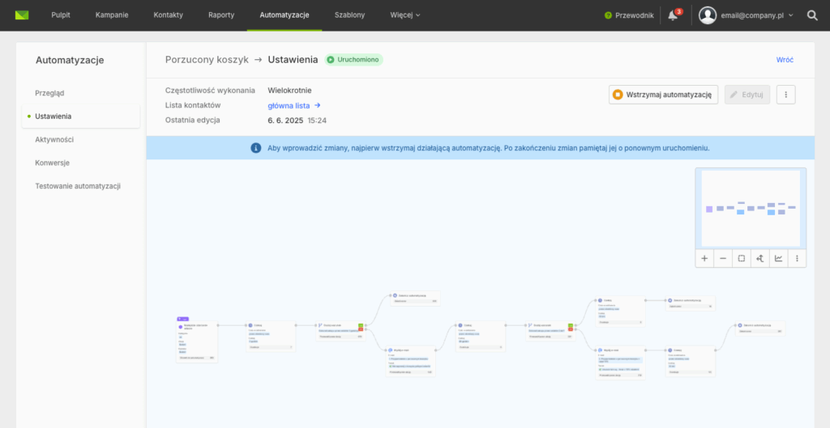Open the three-dot menu beside Edytuj
This screenshot has width=830, height=428.
tap(785, 95)
